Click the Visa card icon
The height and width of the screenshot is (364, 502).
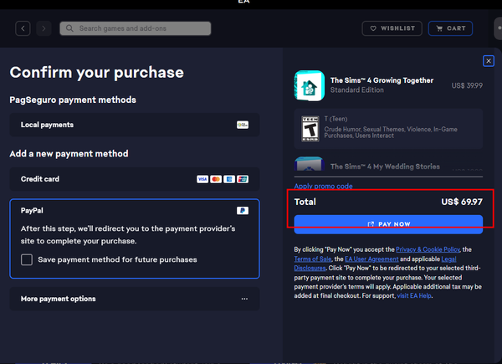(x=202, y=179)
